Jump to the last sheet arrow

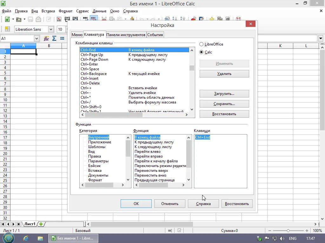click(18, 224)
